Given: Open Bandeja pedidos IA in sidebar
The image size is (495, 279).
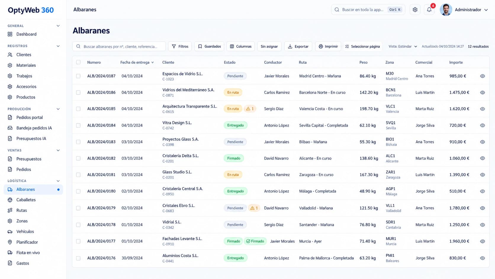Looking at the screenshot, I should click(33, 128).
